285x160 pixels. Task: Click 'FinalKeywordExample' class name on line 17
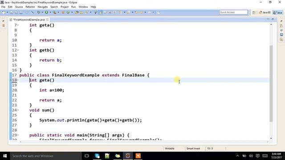pyautogui.click(x=76, y=75)
